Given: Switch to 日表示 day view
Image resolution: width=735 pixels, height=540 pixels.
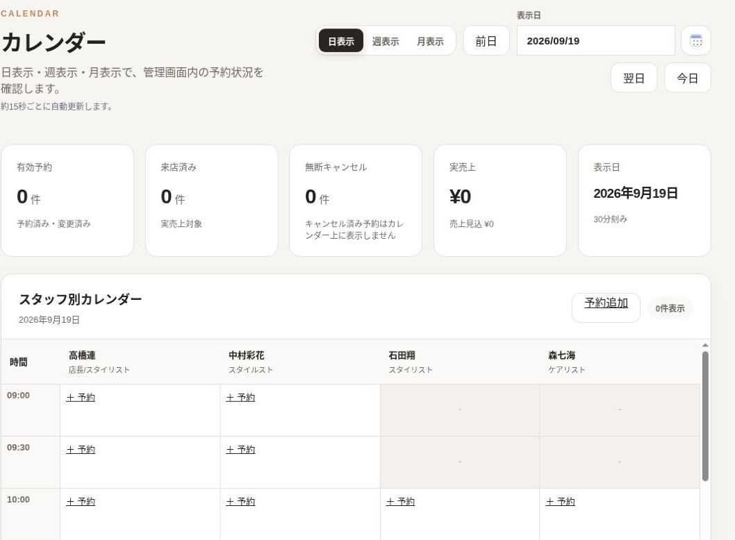Looking at the screenshot, I should 341,41.
